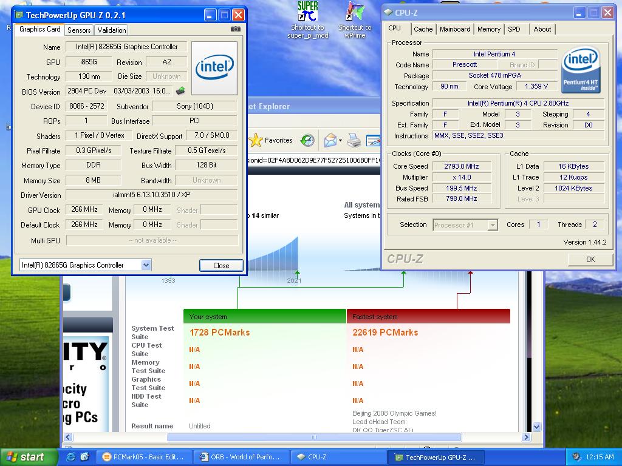Image resolution: width=622 pixels, height=466 pixels.
Task: Click the 22619 PCMarks fastest score
Action: 385,333
